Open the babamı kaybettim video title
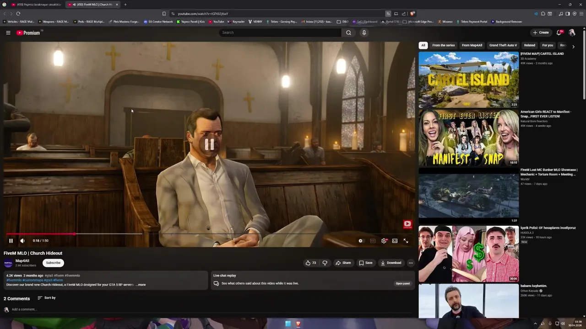 pos(534,286)
